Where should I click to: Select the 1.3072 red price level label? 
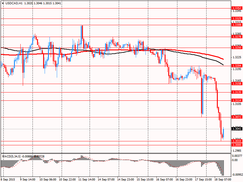pos(237,117)
